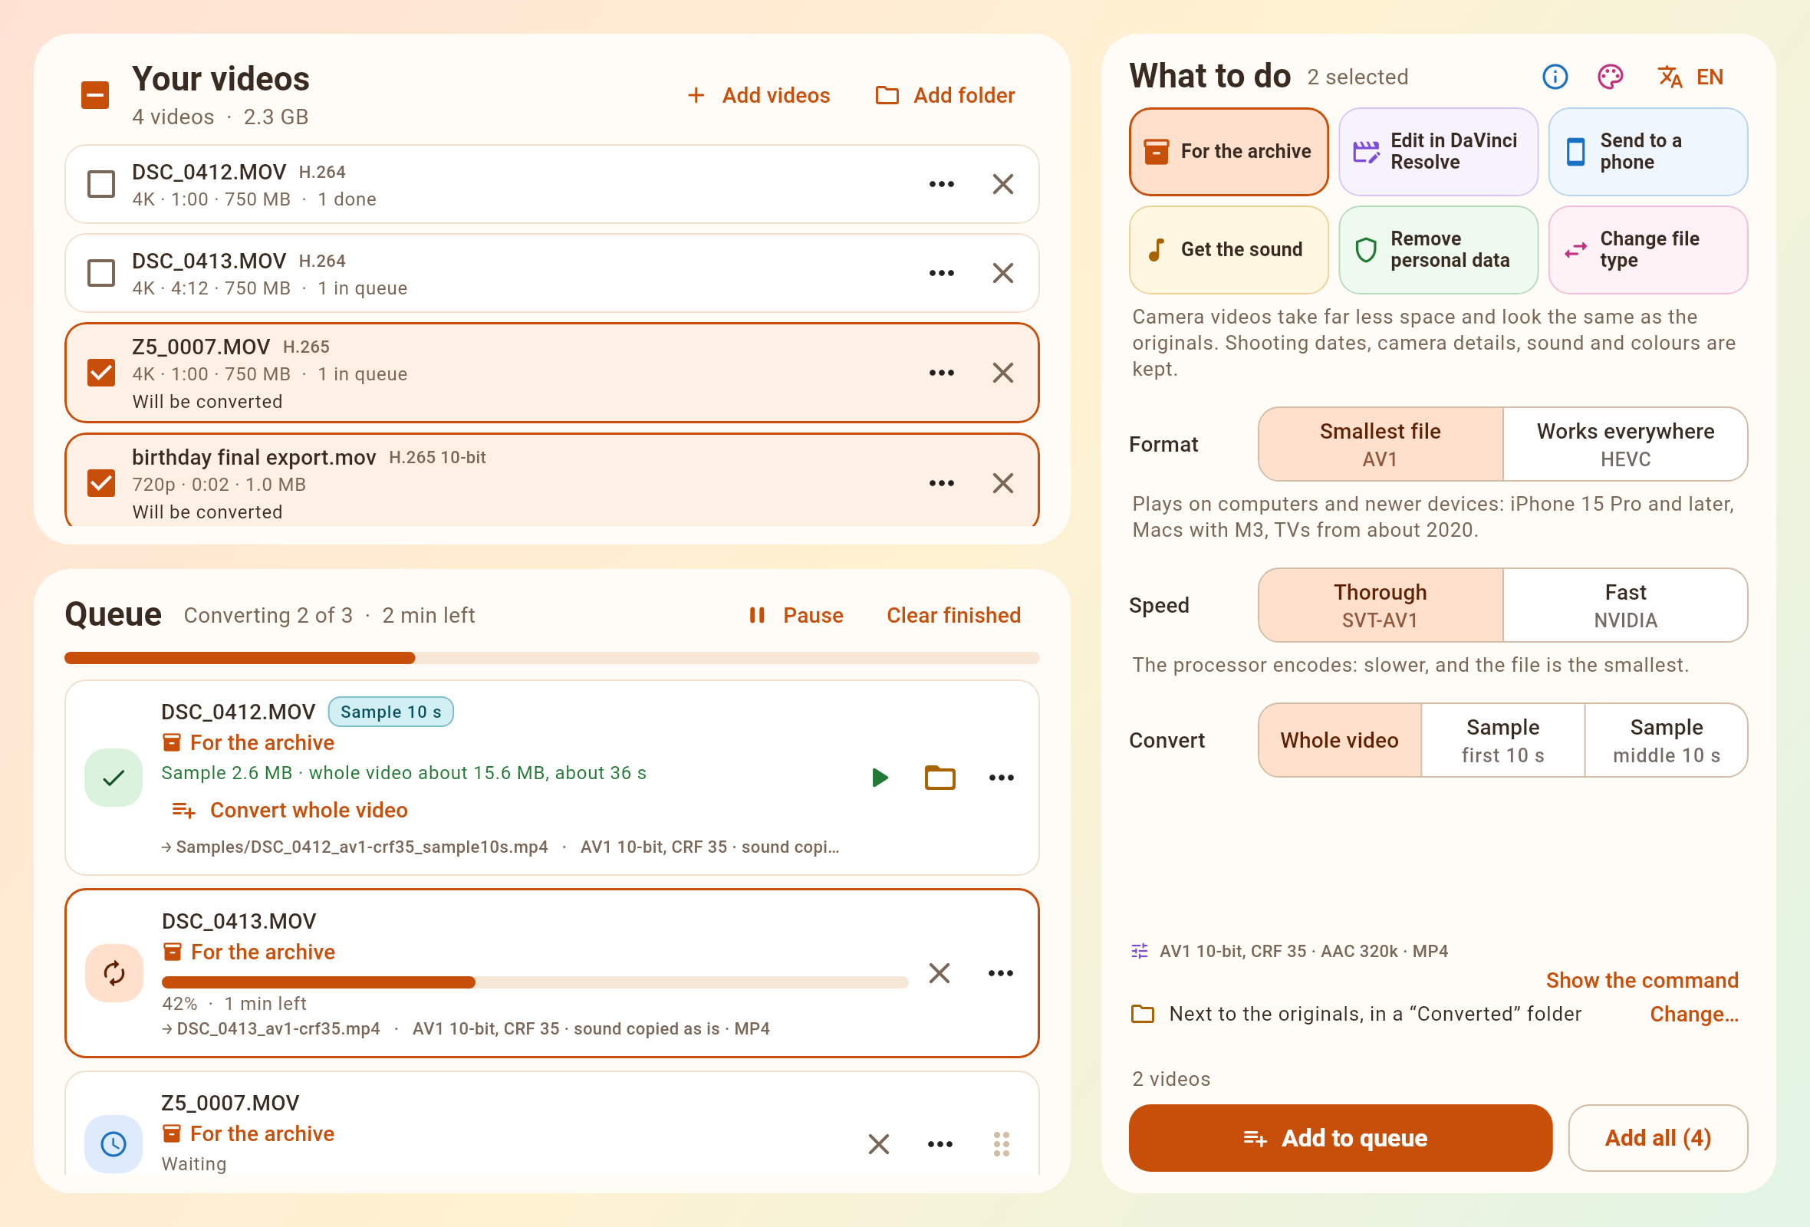
Task: Cancel waiting Z5_0007.MOV queue item
Action: [x=878, y=1143]
